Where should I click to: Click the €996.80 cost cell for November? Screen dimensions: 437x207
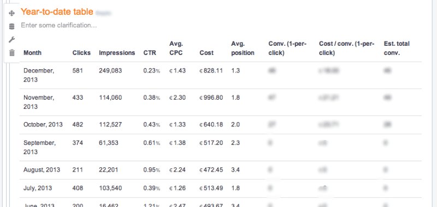(211, 98)
